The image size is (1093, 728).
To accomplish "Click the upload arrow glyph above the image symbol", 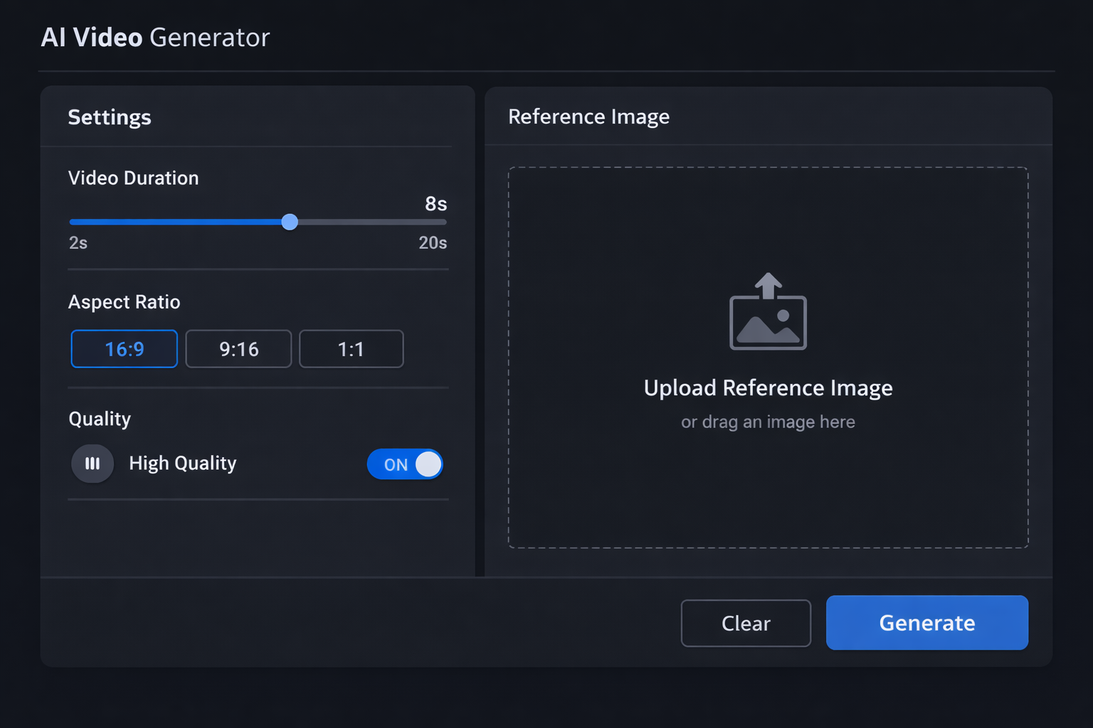I will click(769, 283).
